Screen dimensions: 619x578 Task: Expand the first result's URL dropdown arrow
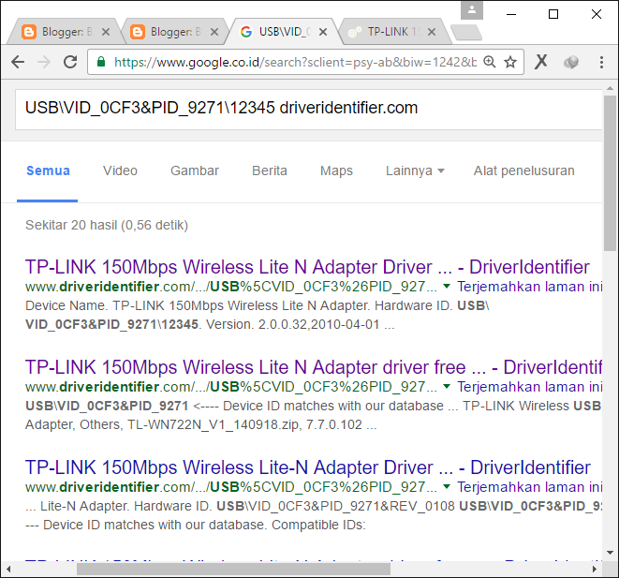pos(447,287)
